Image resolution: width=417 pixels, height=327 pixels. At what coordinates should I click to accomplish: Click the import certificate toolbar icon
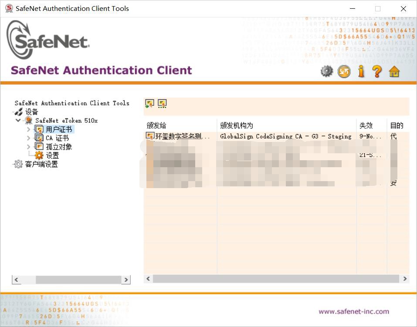tap(149, 104)
